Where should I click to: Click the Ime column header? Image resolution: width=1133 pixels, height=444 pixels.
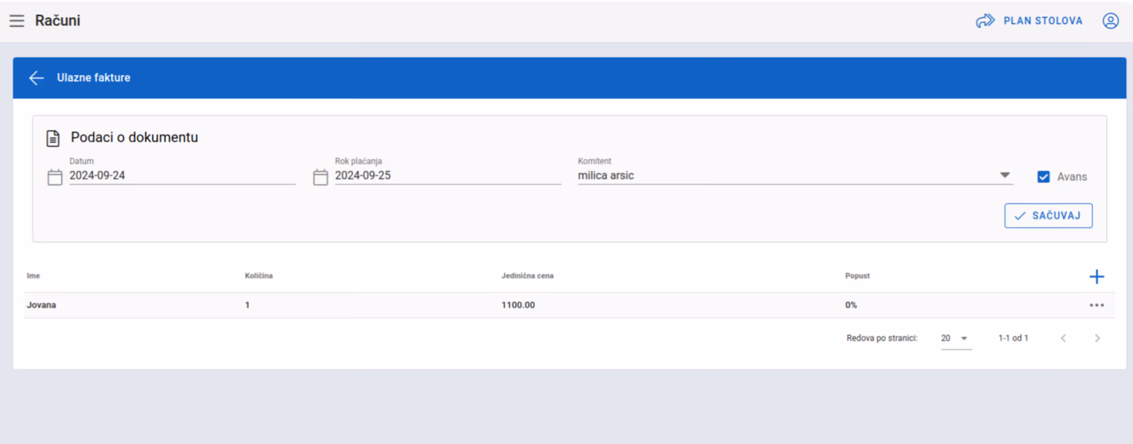pos(33,276)
